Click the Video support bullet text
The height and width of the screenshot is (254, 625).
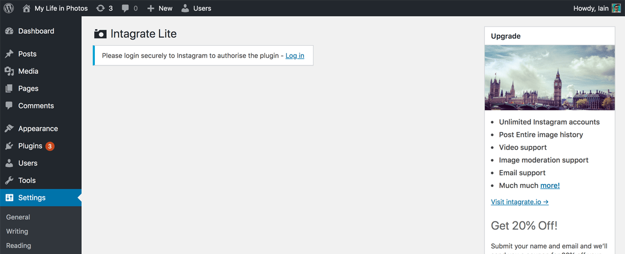[x=523, y=148]
